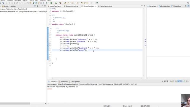Click the Coverage launch icon in toolbar
Screen dimensions: 190x107
click(x=56, y=3)
